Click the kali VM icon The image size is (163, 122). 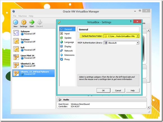16,49
